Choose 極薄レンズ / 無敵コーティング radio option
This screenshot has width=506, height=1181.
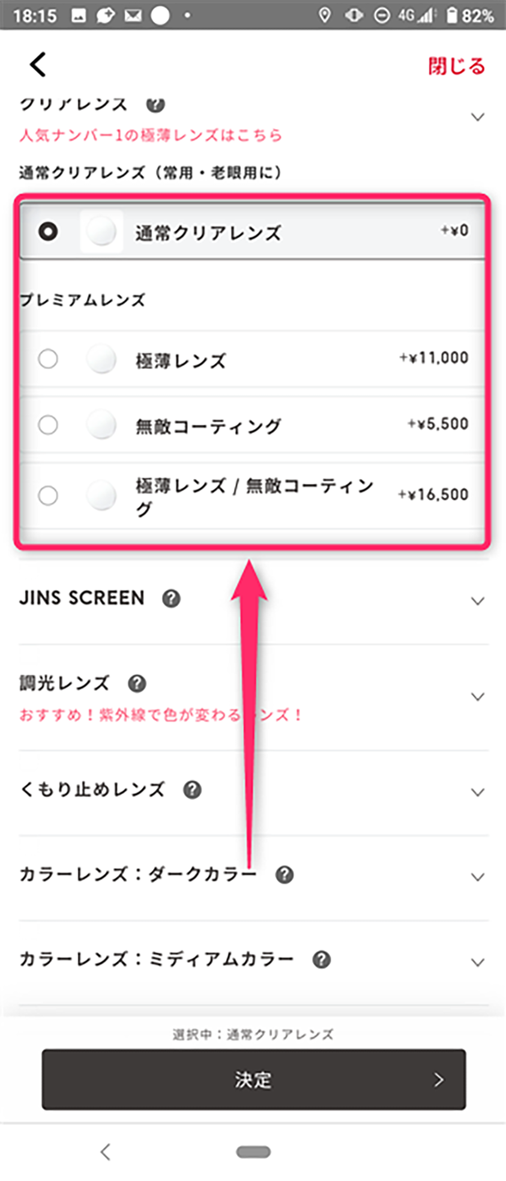tap(48, 496)
